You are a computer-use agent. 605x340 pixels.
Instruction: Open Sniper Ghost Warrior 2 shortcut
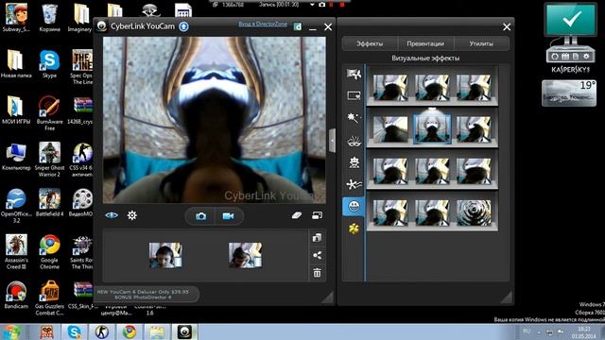[x=49, y=160]
